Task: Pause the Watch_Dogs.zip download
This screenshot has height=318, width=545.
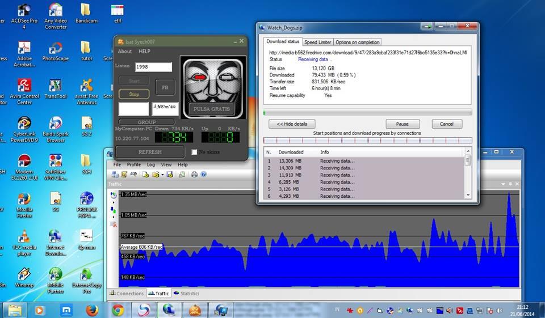Action: 403,124
